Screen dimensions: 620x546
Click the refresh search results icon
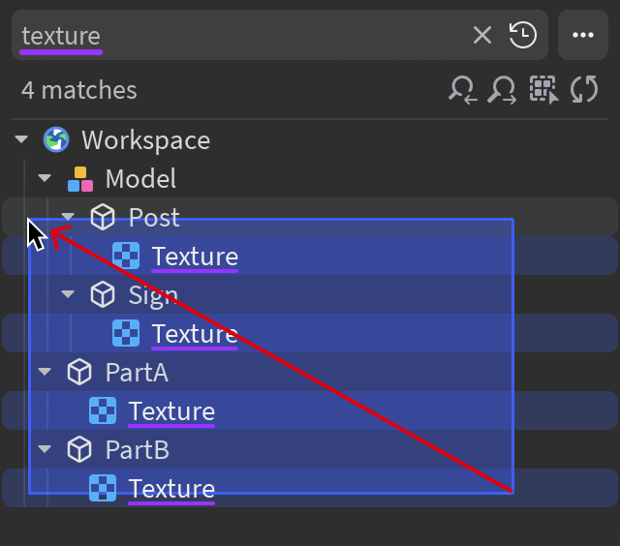click(x=584, y=90)
